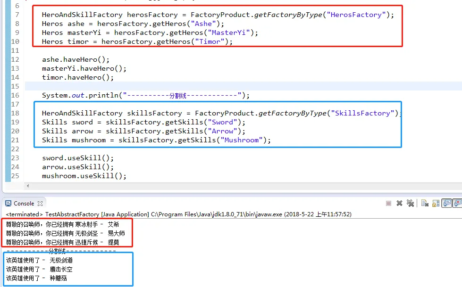Click the editor horizontal scrollbar left arrow
462x287 pixels.
pos(28,186)
